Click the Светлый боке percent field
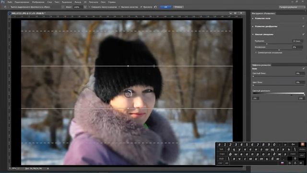Viewport: 307px width, 173px height. [300, 74]
